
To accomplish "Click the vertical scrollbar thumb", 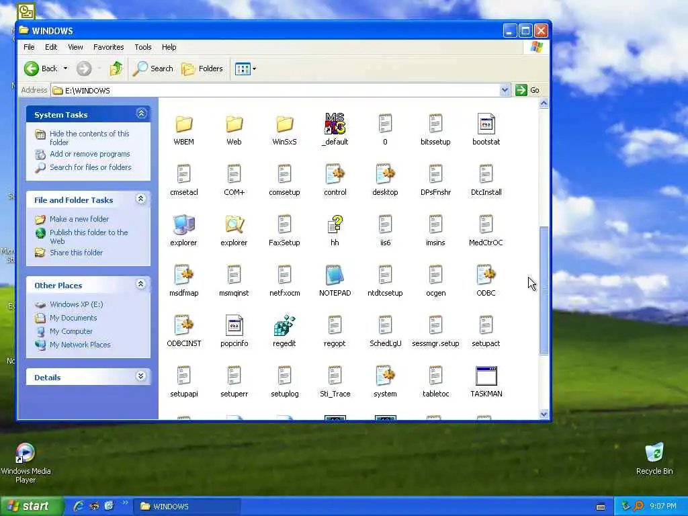I will tap(544, 290).
